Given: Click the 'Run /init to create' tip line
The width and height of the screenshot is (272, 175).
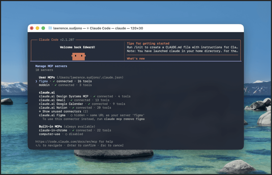Looking at the screenshot, I should tap(182, 47).
